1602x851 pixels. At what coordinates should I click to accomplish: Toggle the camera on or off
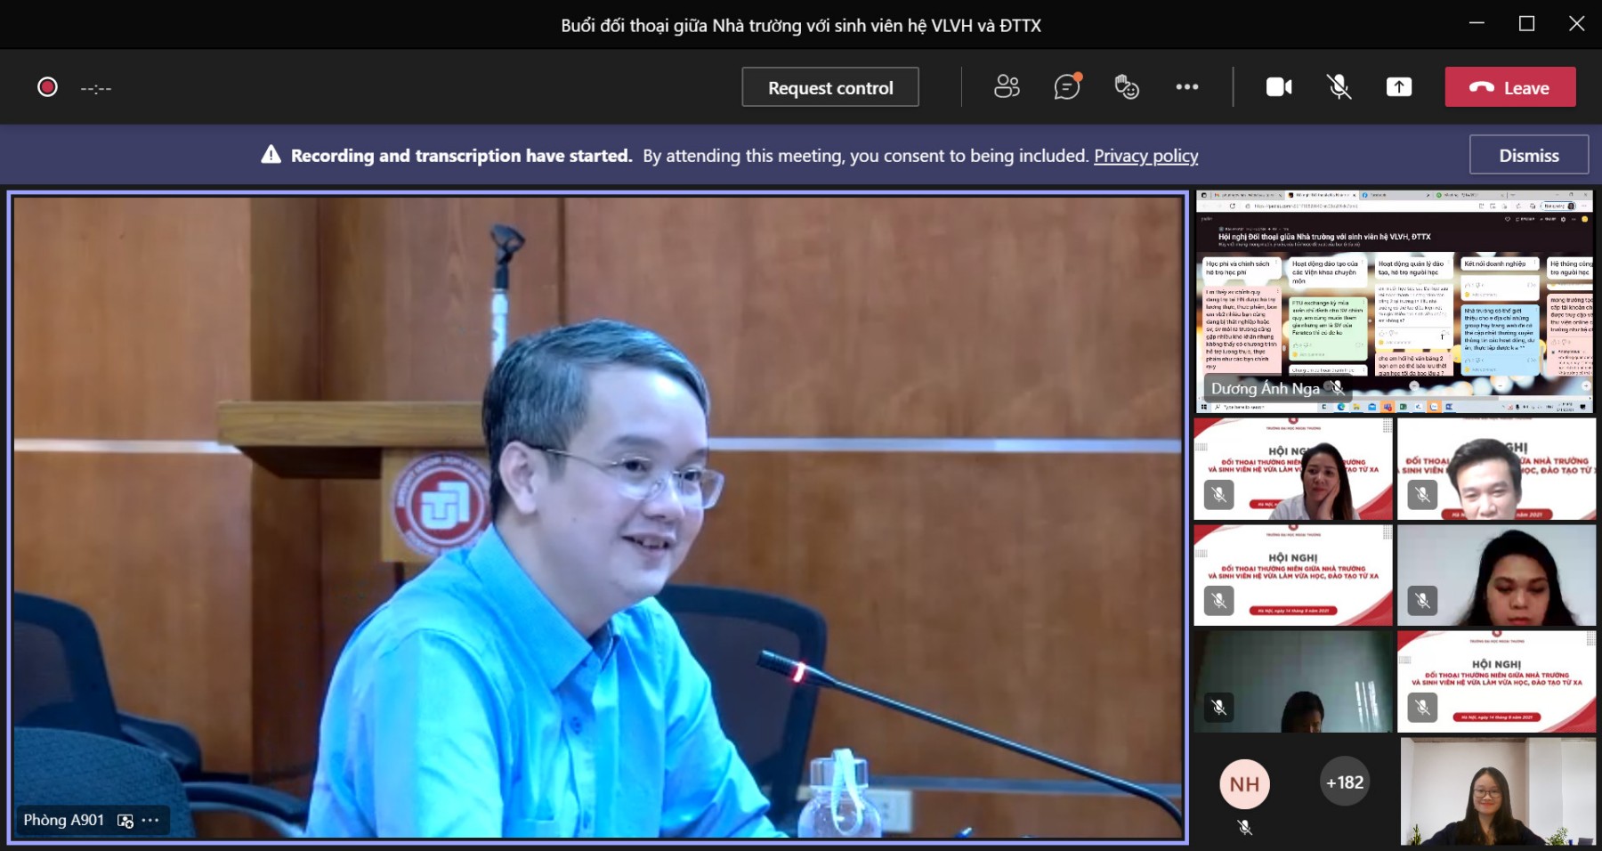click(x=1279, y=87)
